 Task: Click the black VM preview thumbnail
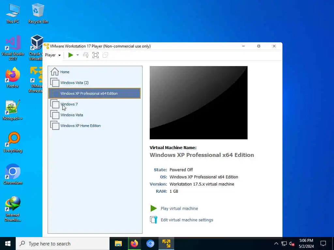click(199, 103)
